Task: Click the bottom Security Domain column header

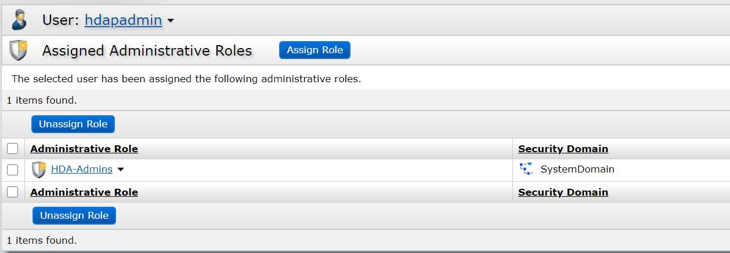Action: tap(563, 192)
